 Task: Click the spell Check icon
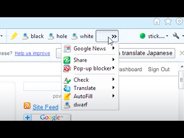click(x=67, y=80)
